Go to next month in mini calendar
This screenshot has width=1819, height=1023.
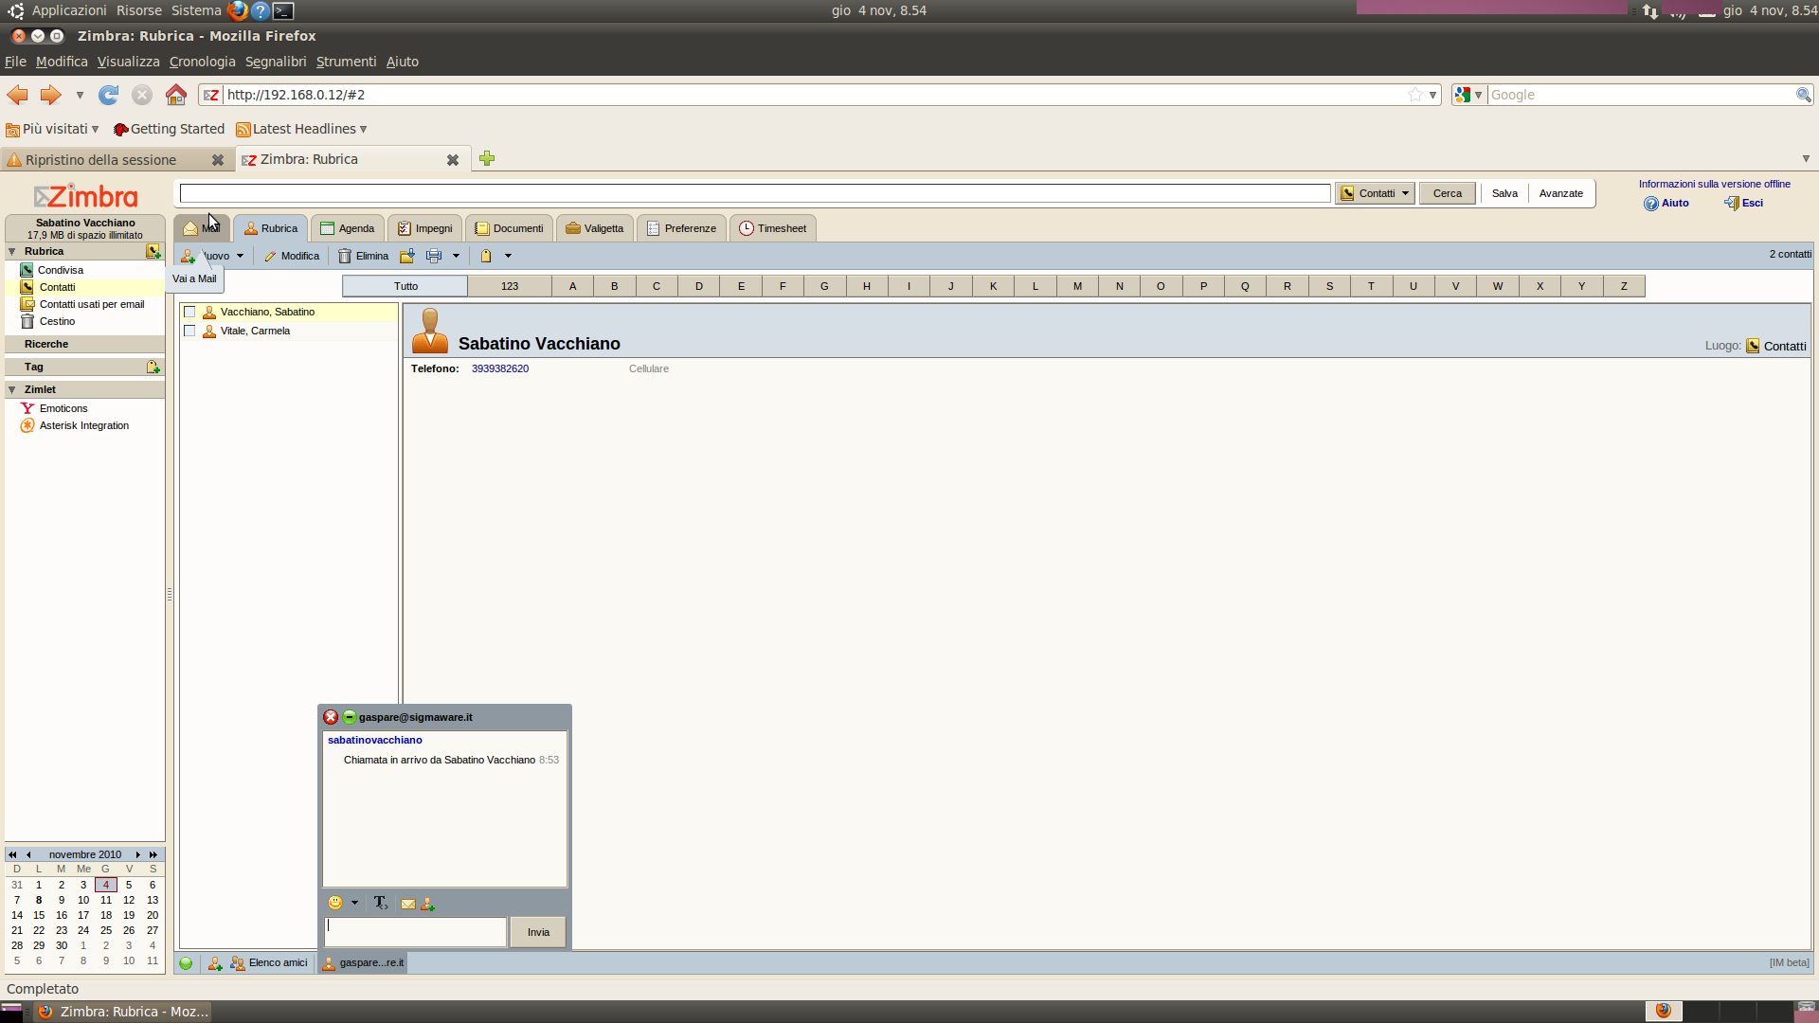[138, 854]
